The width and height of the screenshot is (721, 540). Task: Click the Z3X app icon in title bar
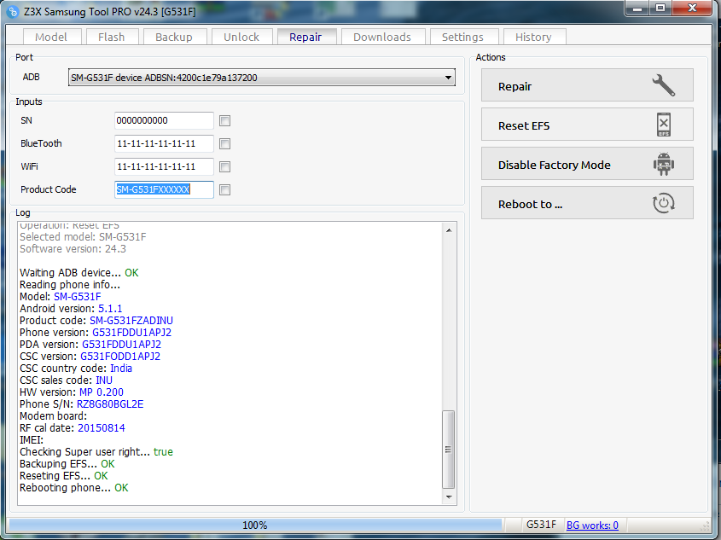(13, 11)
